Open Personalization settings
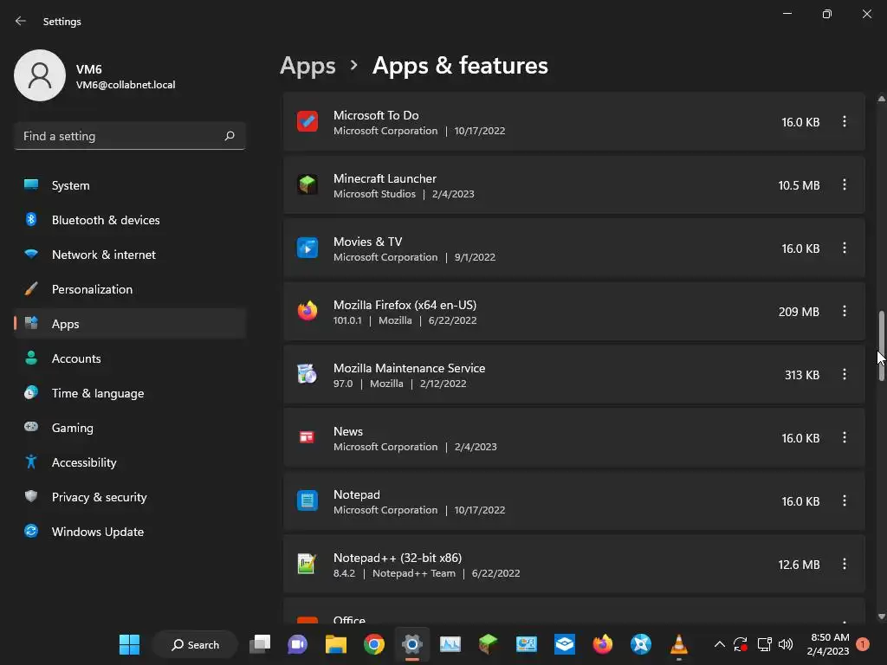Viewport: 887px width, 665px height. click(x=130, y=289)
